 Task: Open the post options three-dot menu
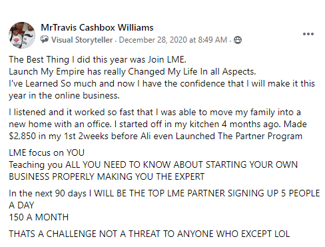tap(308, 34)
